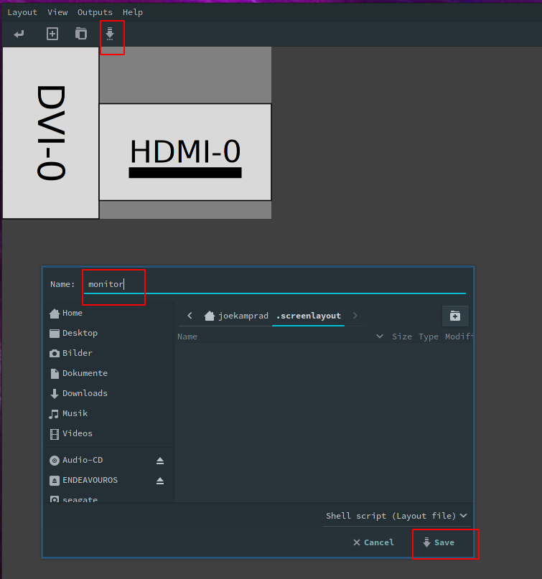The height and width of the screenshot is (579, 542).
Task: Open the Layout menu
Action: [22, 12]
